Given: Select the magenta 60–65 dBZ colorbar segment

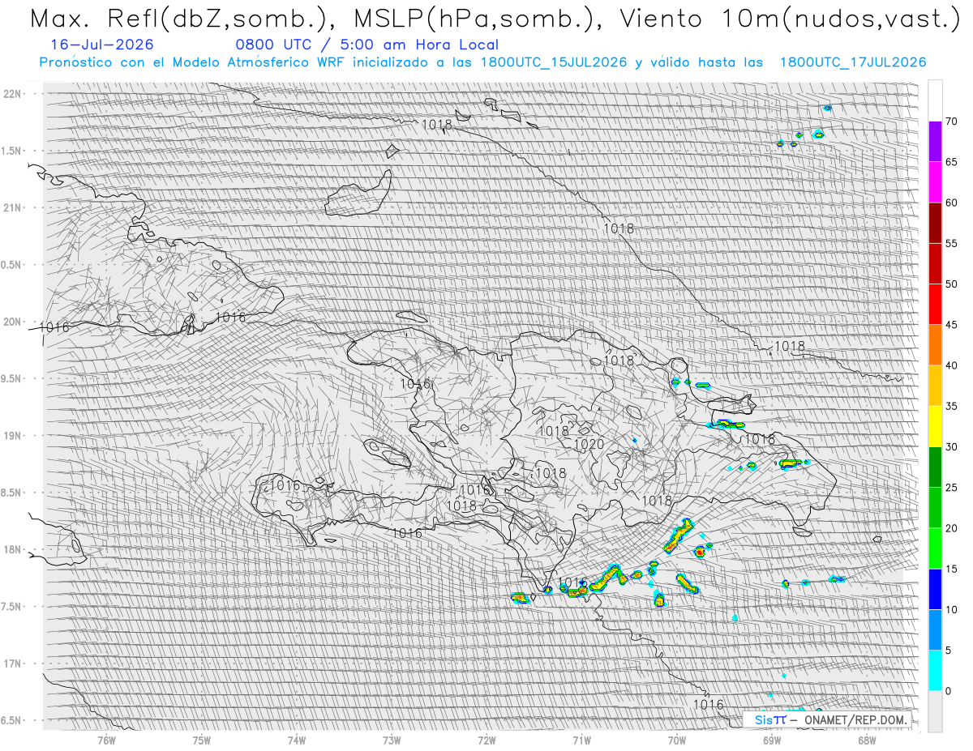Looking at the screenshot, I should 935,182.
